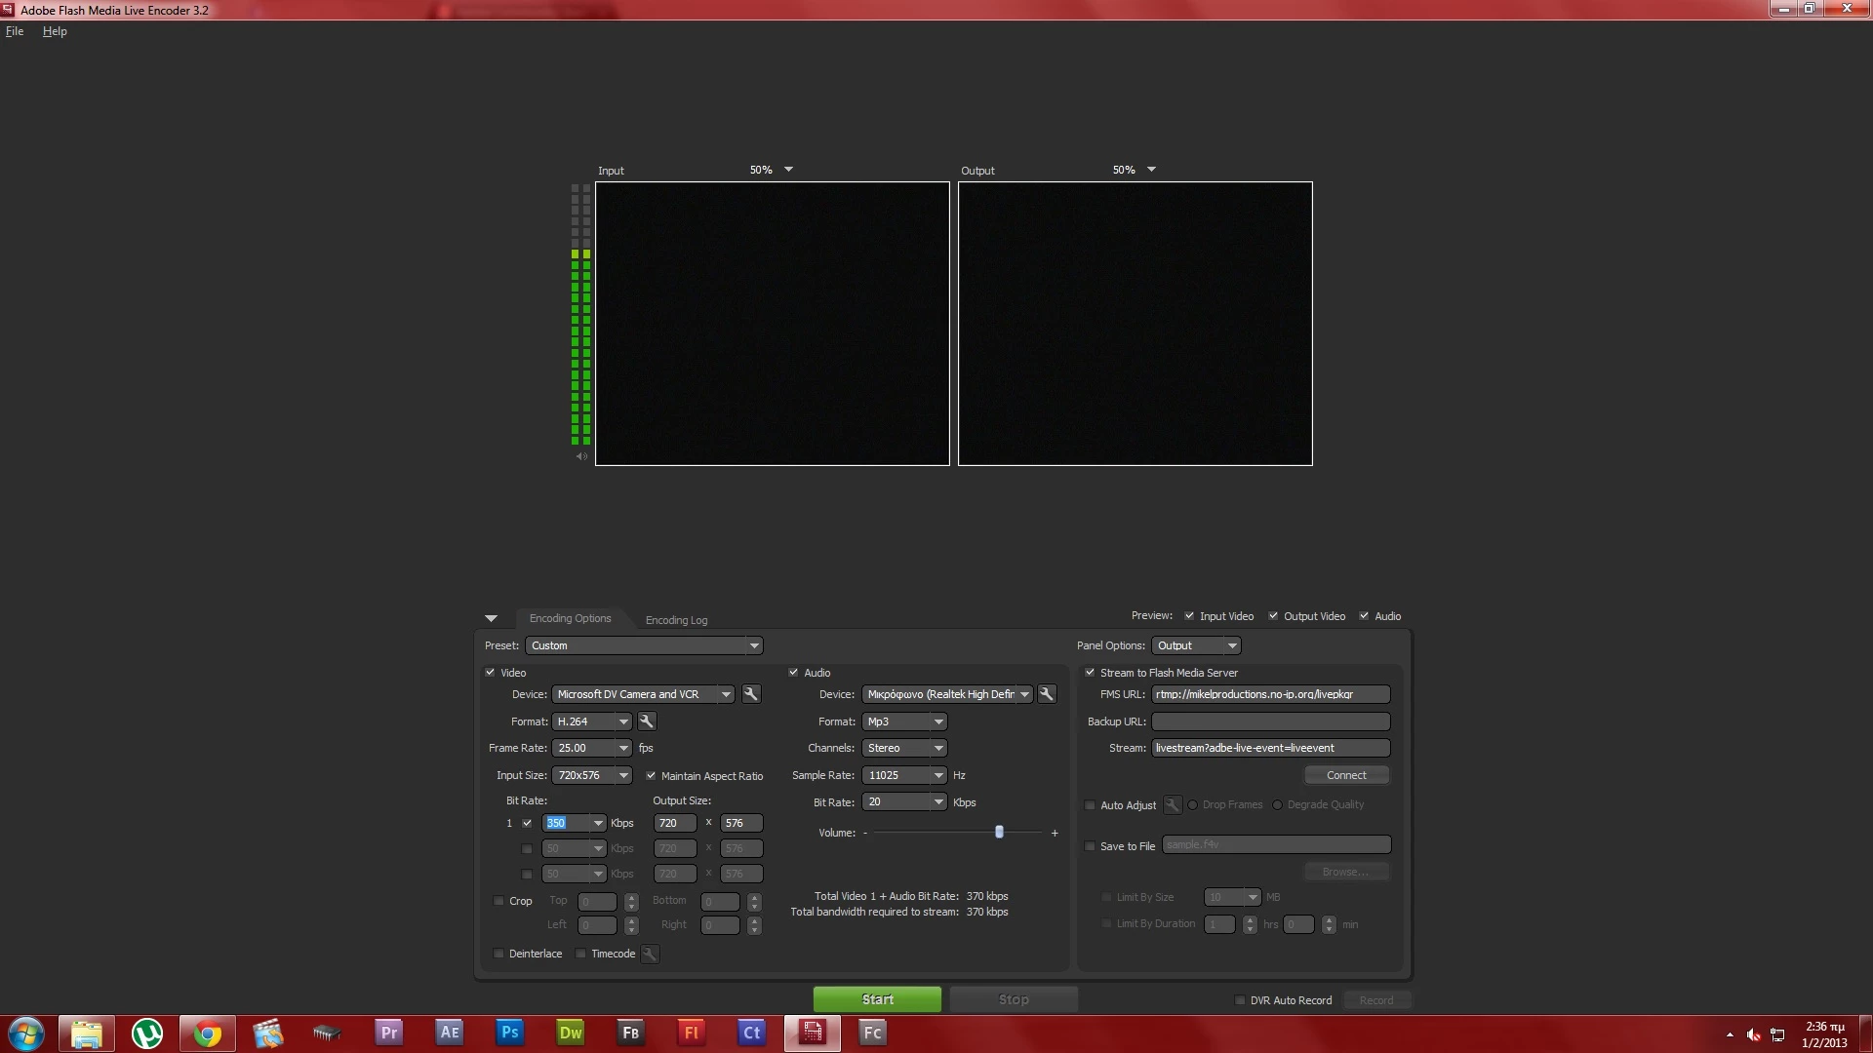Open Adobe Premiere Pro from taskbar
Viewport: 1873px width, 1053px height.
pos(389,1033)
